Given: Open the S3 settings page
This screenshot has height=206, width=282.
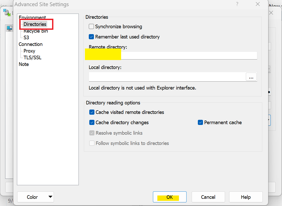Looking at the screenshot, I should click(26, 37).
